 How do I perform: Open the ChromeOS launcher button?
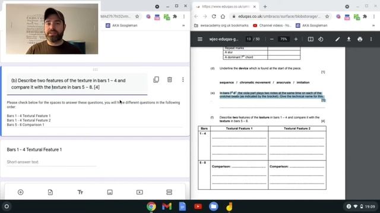(x=7, y=206)
